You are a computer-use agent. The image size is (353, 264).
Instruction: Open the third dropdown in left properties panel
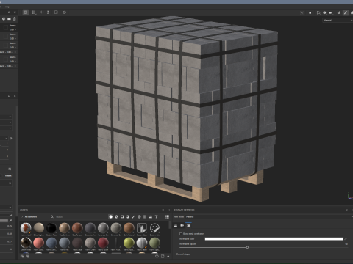(x=6, y=128)
